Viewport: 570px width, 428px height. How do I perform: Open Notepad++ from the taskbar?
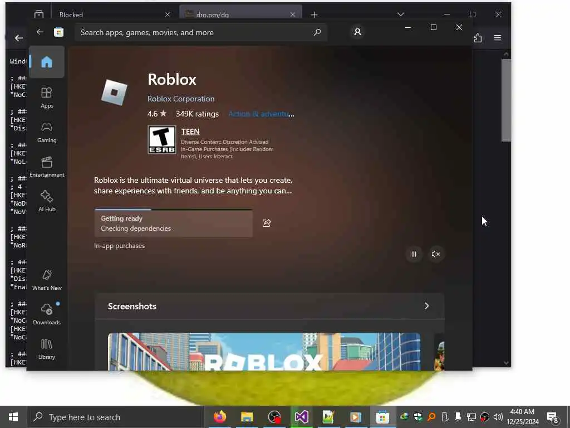point(328,417)
